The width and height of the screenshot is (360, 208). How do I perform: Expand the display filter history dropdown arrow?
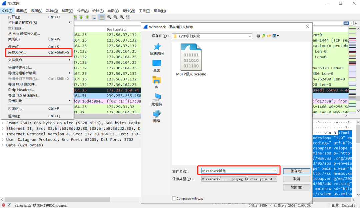click(x=352, y=23)
